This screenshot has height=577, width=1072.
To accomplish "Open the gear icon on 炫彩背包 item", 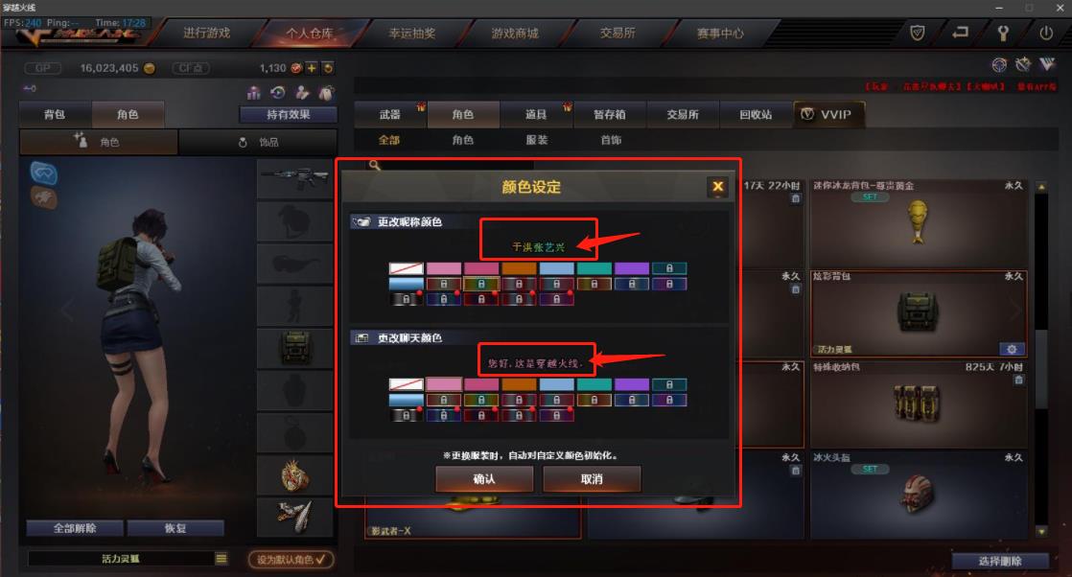I will 1012,349.
